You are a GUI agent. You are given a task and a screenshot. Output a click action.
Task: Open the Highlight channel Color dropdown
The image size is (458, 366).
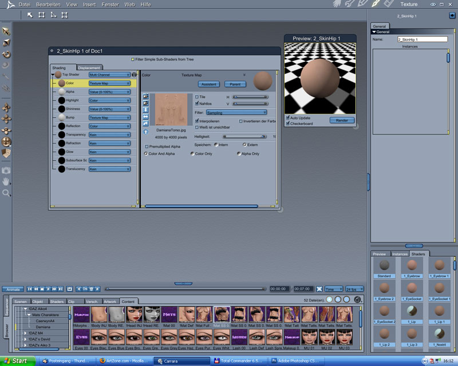click(x=109, y=101)
